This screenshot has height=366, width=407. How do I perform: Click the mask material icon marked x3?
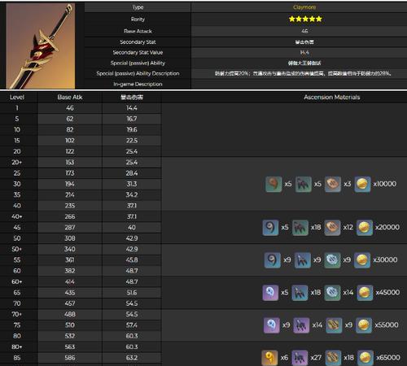click(x=333, y=184)
